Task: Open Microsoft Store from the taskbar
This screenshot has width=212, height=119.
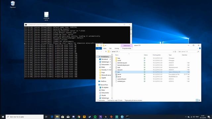Action: point(63,117)
